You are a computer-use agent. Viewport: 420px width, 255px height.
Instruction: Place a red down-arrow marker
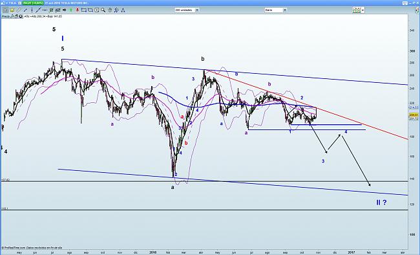tap(78, 10)
